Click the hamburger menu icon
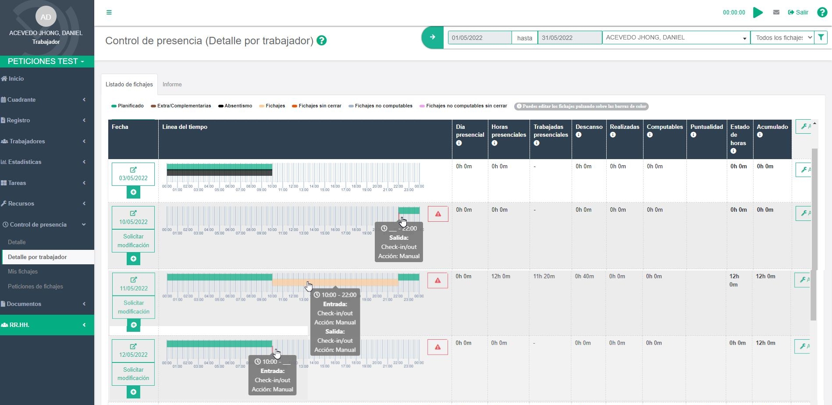This screenshot has width=832, height=405. pyautogui.click(x=109, y=12)
